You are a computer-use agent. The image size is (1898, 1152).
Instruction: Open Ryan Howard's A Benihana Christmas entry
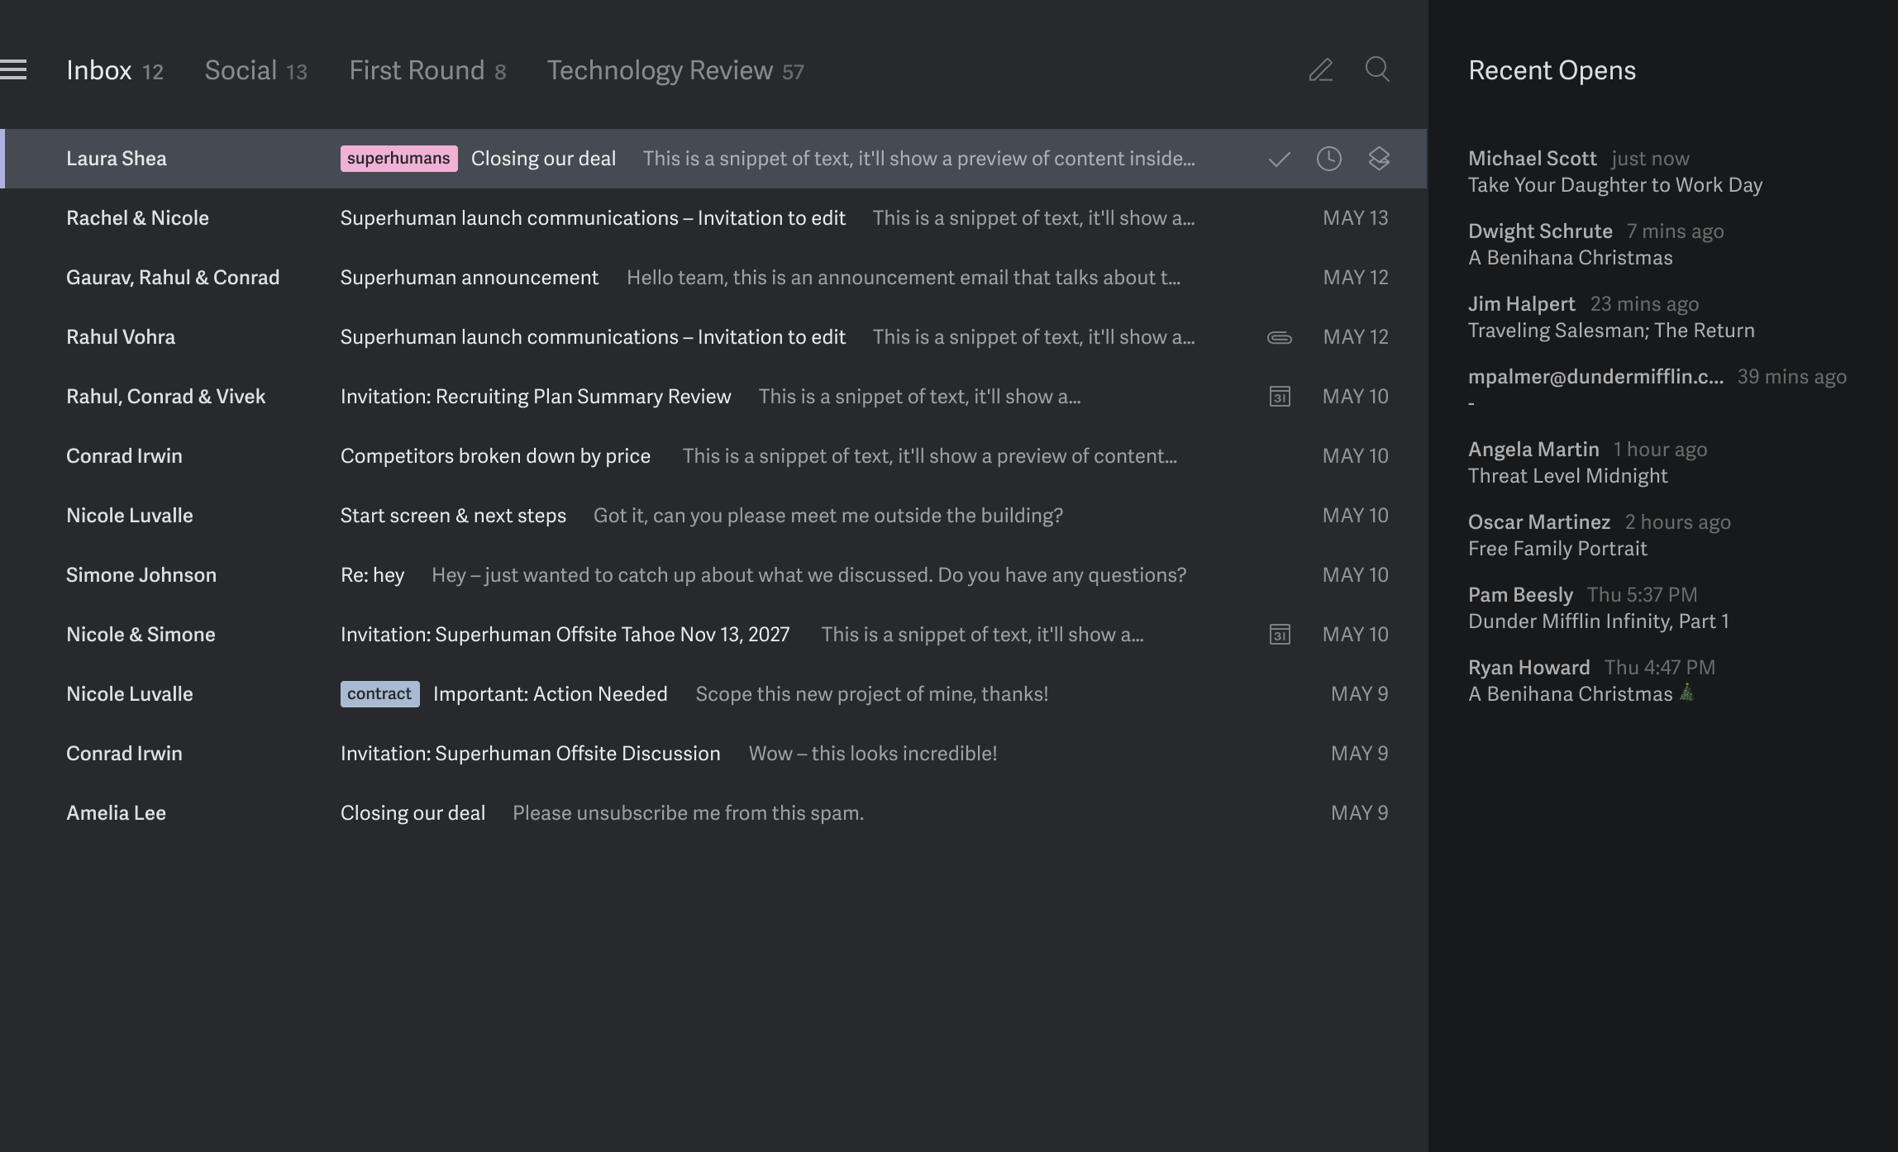pyautogui.click(x=1592, y=681)
